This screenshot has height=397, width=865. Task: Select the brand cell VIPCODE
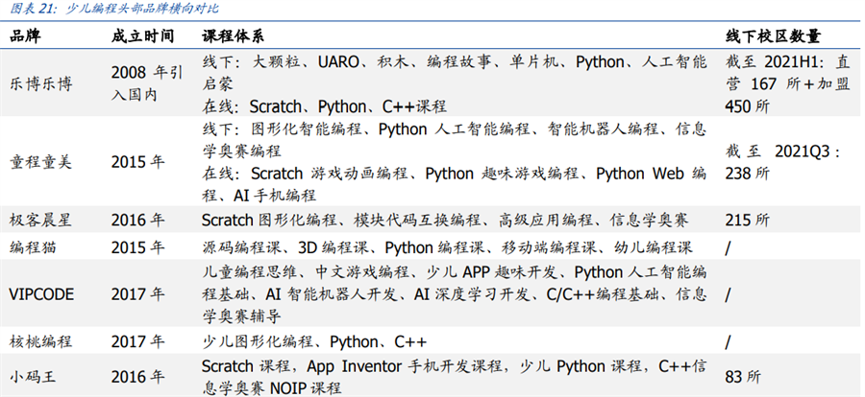pyautogui.click(x=41, y=294)
